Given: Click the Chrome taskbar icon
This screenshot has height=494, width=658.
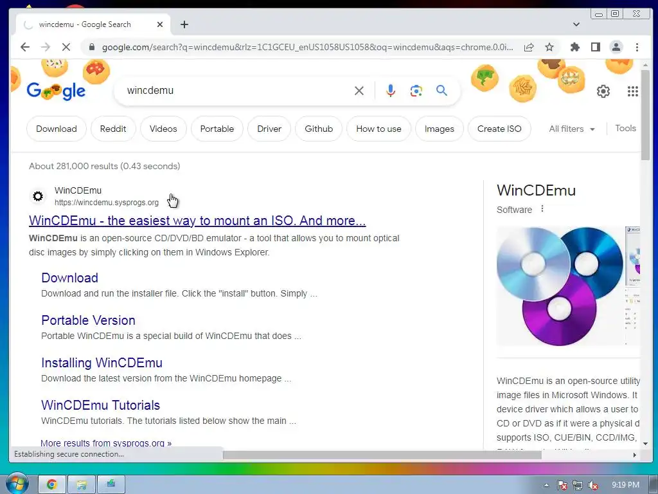Looking at the screenshot, I should [x=51, y=485].
